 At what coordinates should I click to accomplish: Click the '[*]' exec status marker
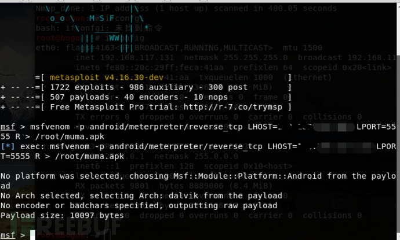pyautogui.click(x=8, y=146)
